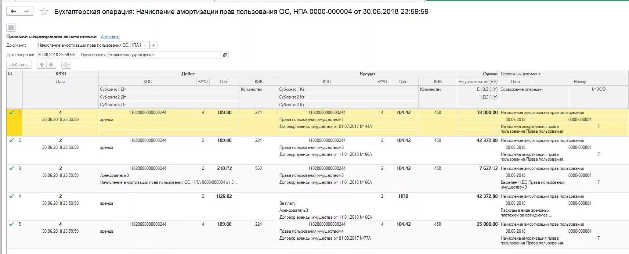Click the green checkmark of entry 4
Viewport: 629px width, 254px height.
point(11,196)
